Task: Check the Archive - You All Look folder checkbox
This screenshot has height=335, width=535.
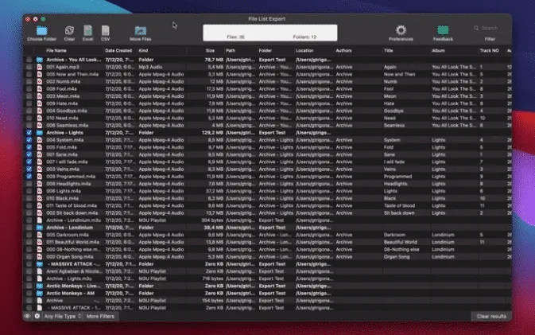Action: point(29,60)
